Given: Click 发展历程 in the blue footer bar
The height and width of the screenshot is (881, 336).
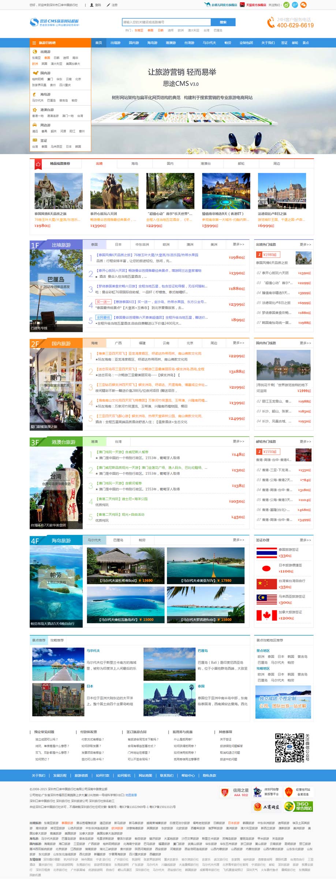Looking at the screenshot, I should (x=60, y=775).
